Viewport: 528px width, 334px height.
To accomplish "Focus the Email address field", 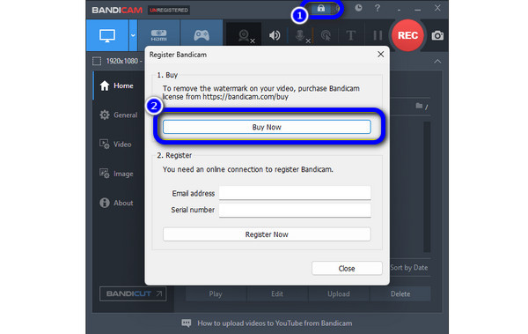I will click(295, 193).
